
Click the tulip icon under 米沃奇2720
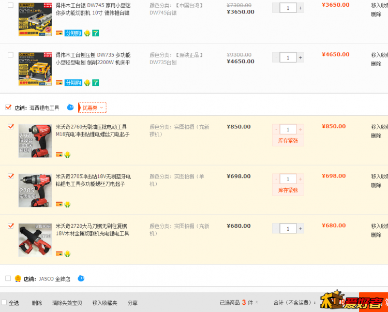coord(67,254)
